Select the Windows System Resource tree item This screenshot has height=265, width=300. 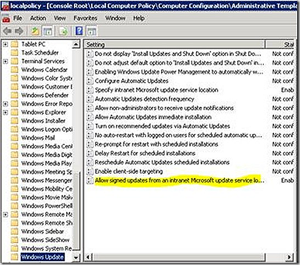(47, 248)
